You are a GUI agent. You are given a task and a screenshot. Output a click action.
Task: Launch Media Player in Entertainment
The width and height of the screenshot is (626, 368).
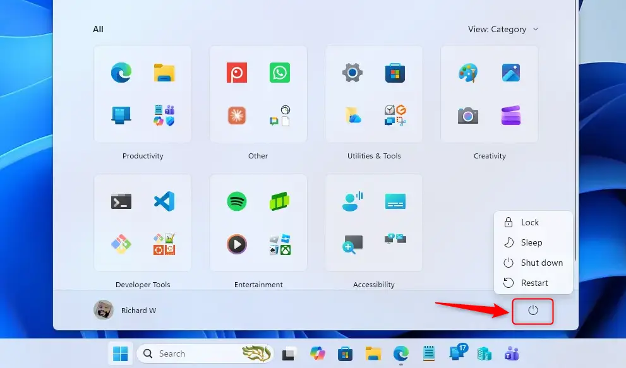(237, 244)
